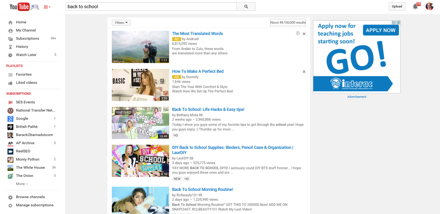This screenshot has width=440, height=214.
Task: Expand More subscriptions list
Action: click(22, 184)
